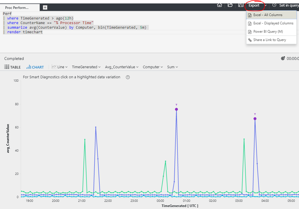
Task: Choose Excel - All Columns export option
Action: pyautogui.click(x=267, y=15)
